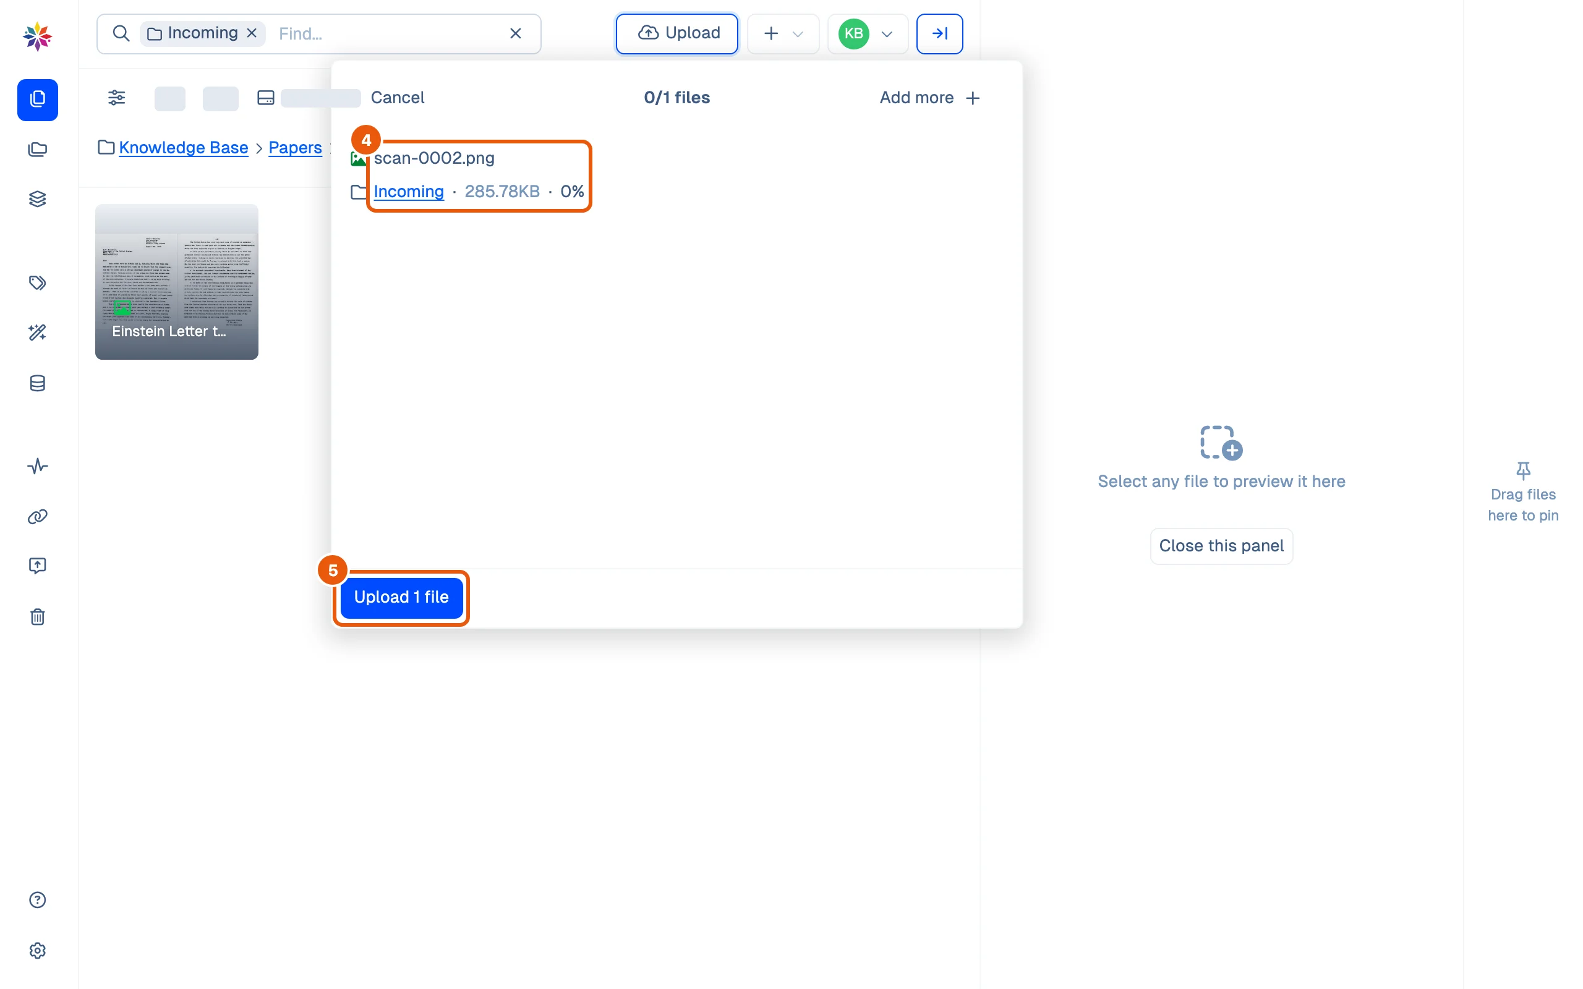The width and height of the screenshot is (1583, 989).
Task: Open the plus create-new dropdown
Action: 783,33
